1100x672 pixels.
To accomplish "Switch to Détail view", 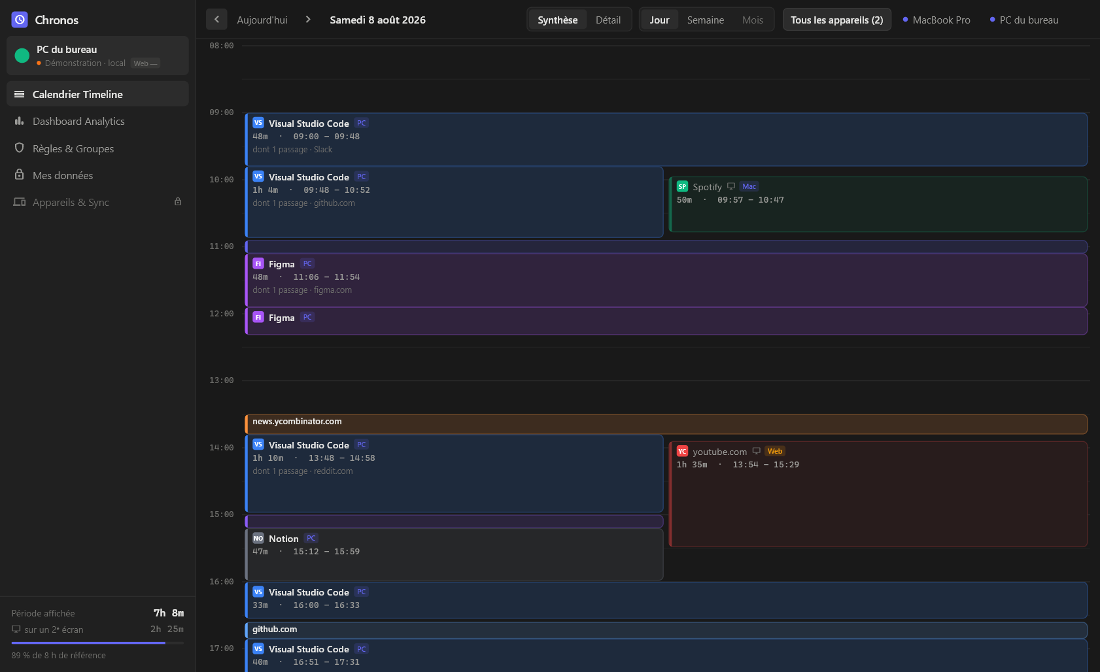I will pos(608,20).
